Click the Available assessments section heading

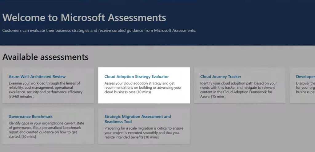click(45, 57)
